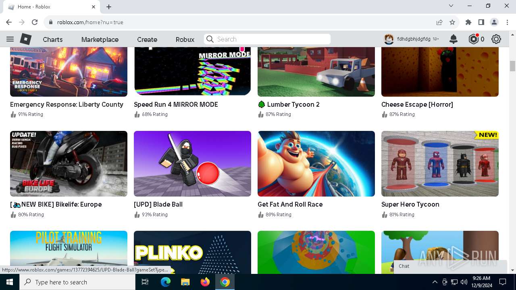Click the Lumber Tycoon 2 truck thumbnail
The width and height of the screenshot is (516, 290).
coord(316,72)
